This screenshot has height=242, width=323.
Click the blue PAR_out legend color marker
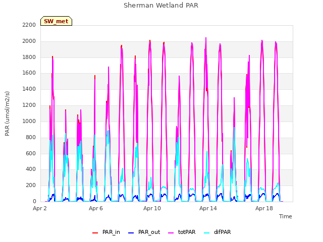pos(131,233)
